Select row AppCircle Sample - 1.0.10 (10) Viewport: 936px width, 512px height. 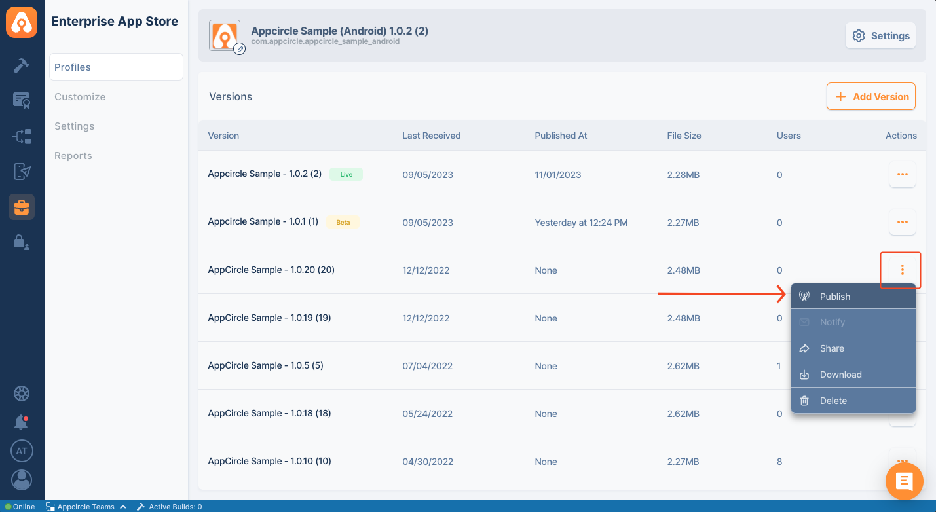pos(562,461)
